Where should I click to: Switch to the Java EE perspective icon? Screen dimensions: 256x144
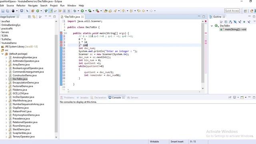pyautogui.click(x=252, y=11)
